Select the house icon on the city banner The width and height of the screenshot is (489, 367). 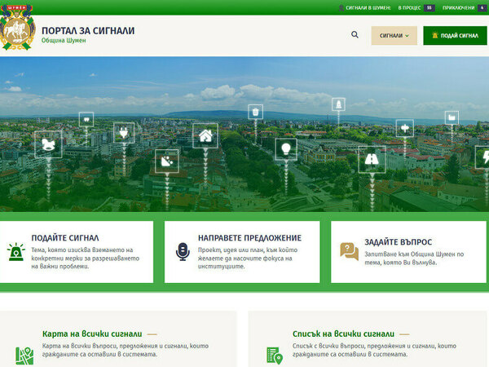(x=205, y=135)
